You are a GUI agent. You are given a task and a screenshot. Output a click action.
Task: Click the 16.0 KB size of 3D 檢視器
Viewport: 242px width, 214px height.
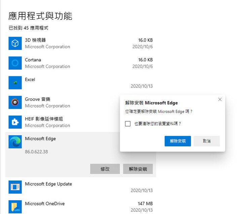(x=146, y=40)
